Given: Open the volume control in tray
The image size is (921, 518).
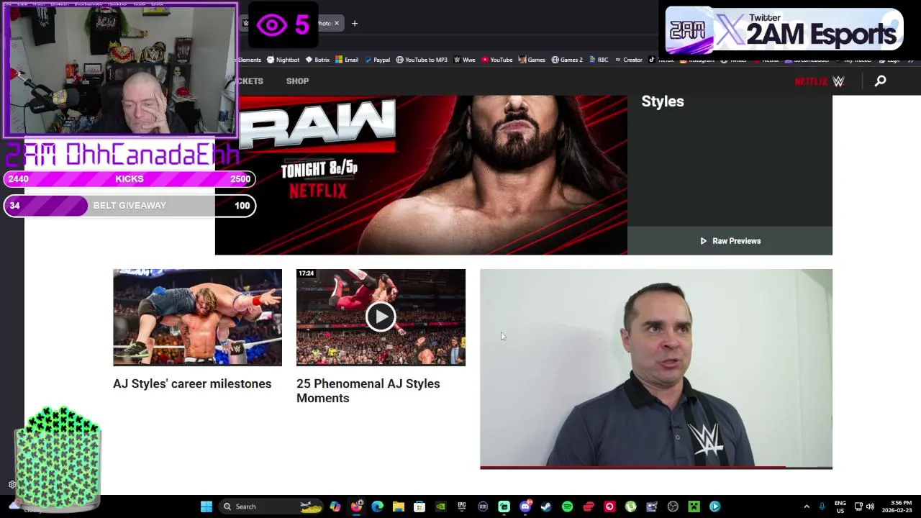Looking at the screenshot, I should point(870,506).
